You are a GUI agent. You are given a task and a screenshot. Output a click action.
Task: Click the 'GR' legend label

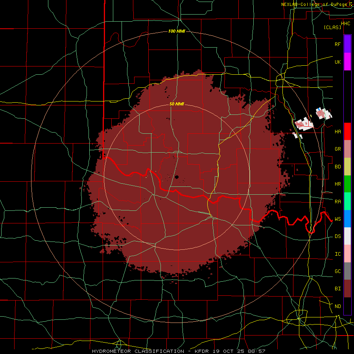pos(337,149)
